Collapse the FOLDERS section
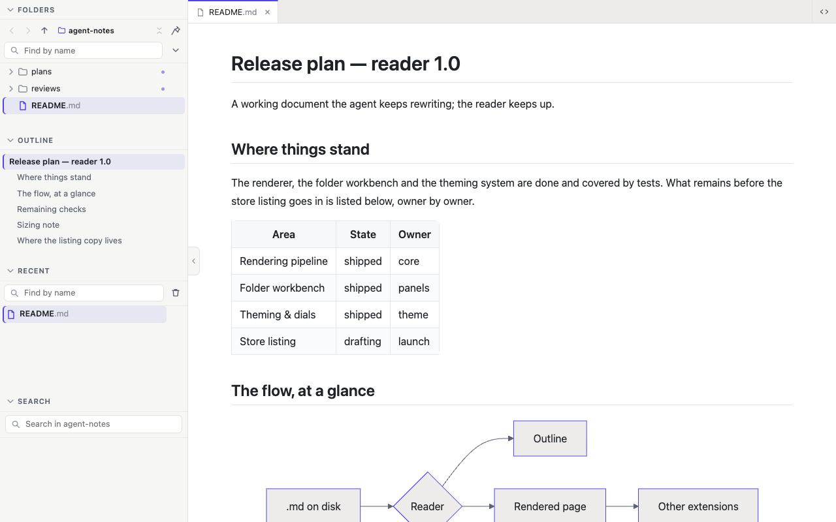Viewport: 836px width, 522px height. click(10, 10)
